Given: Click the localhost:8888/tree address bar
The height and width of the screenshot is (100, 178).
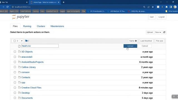Looking at the screenshot, I should [x=77, y=7].
